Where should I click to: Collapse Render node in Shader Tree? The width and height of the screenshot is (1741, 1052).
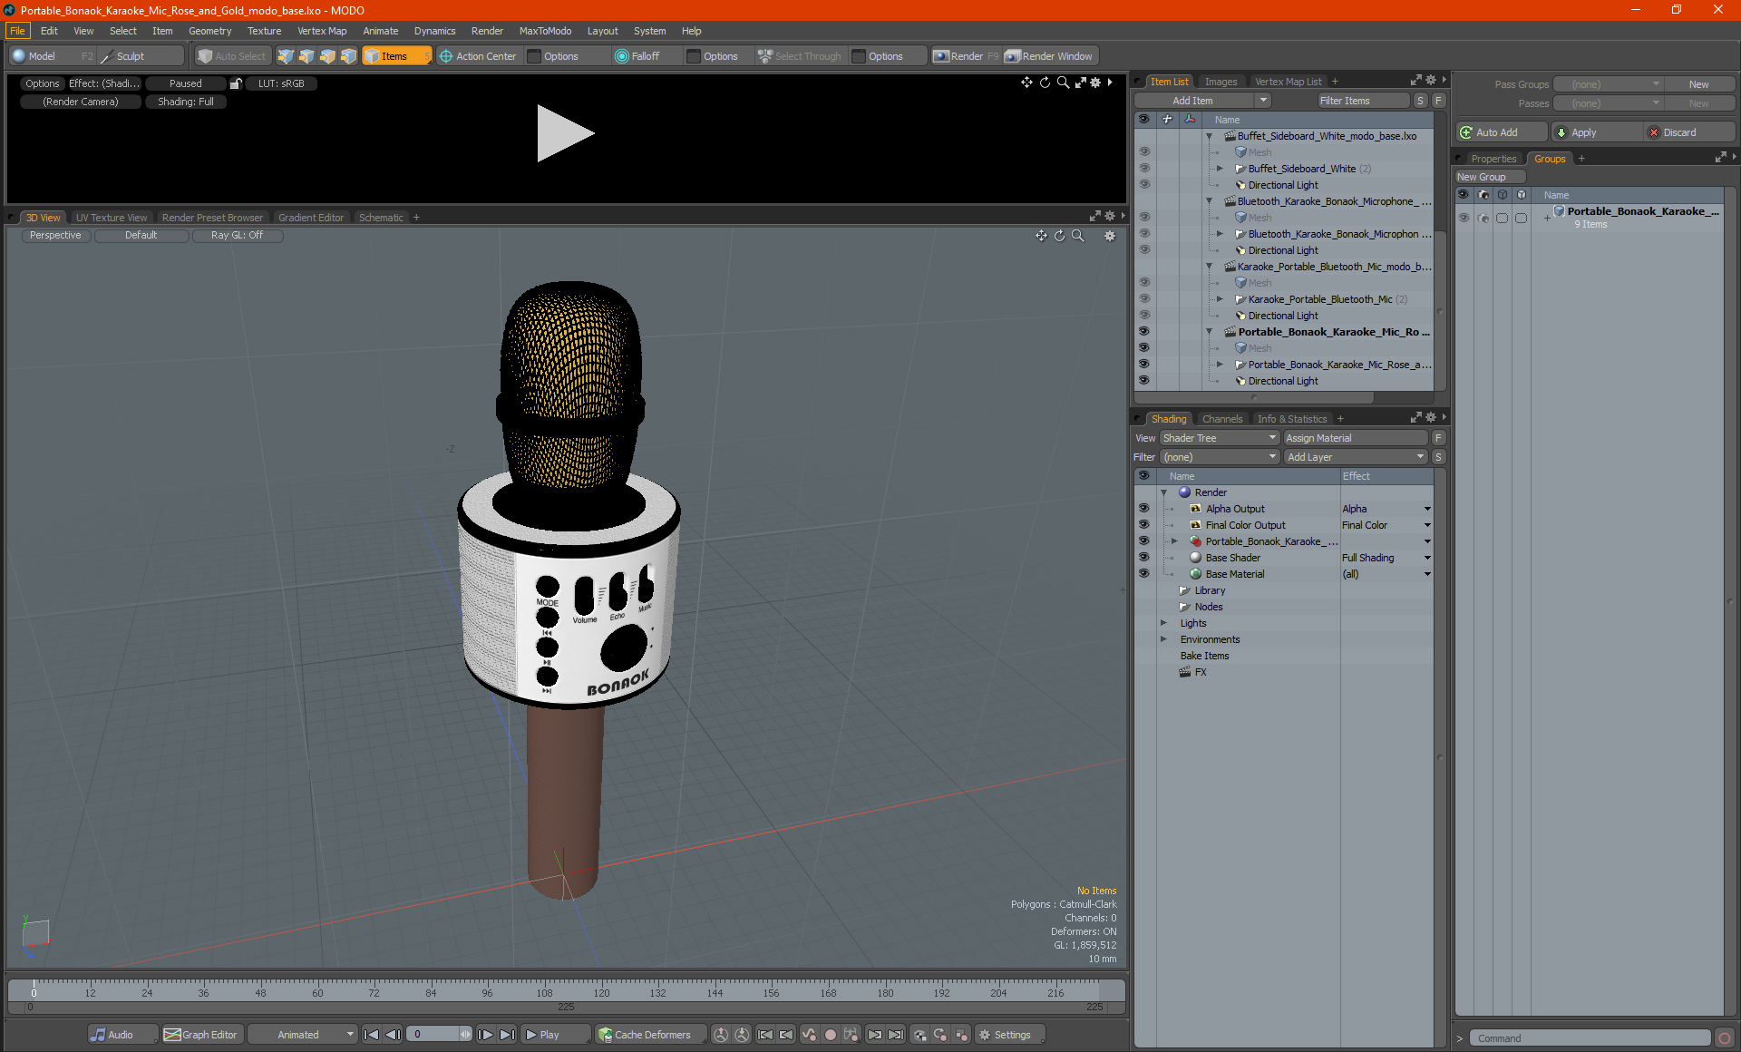coord(1163,492)
